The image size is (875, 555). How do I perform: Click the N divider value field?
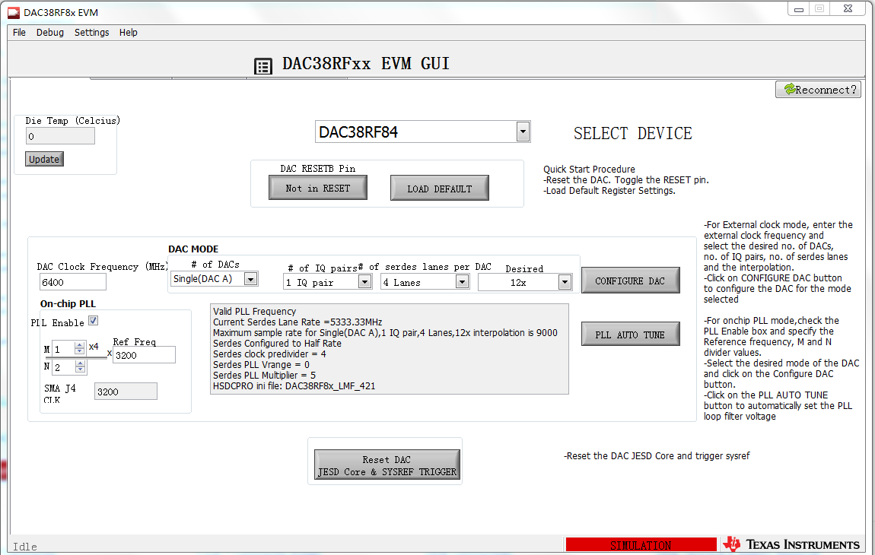click(x=64, y=366)
